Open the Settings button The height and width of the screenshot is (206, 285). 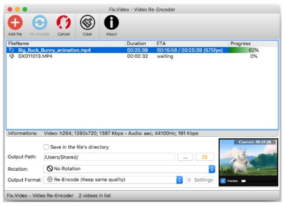pos(200,180)
